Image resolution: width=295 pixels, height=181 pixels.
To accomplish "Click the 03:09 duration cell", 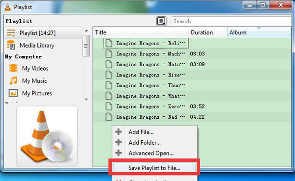I will point(197,64).
